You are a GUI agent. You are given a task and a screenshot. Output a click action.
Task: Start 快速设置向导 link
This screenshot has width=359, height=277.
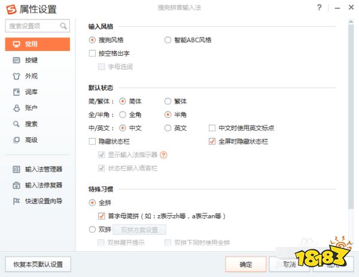(38, 201)
